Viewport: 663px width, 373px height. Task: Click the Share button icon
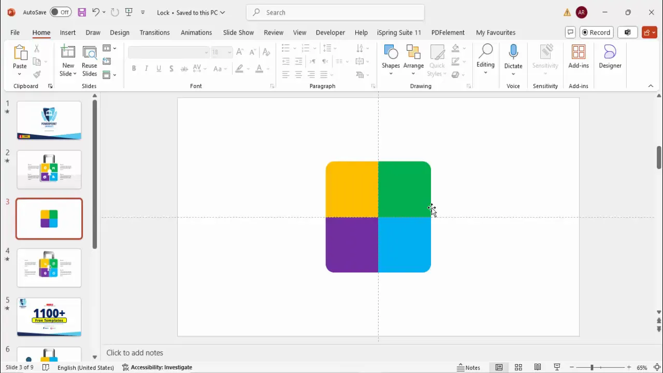click(649, 32)
